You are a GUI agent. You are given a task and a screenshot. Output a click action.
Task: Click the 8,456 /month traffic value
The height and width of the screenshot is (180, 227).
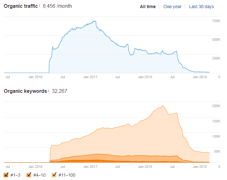[x=57, y=6]
